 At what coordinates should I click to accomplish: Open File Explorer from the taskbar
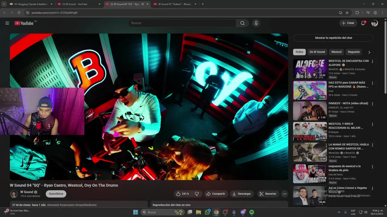198,212
